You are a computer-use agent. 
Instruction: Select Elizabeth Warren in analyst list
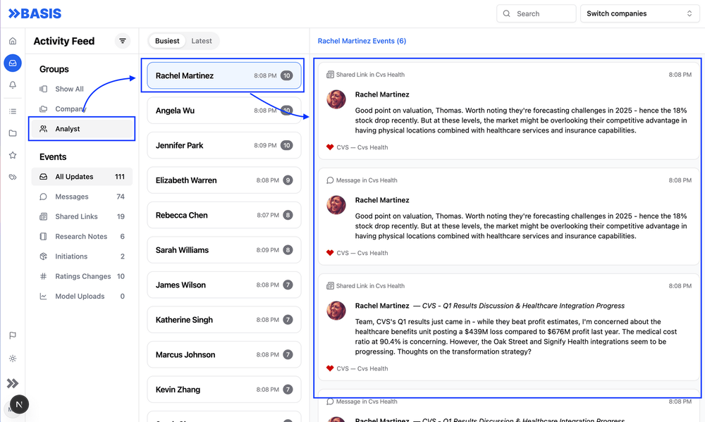click(224, 180)
